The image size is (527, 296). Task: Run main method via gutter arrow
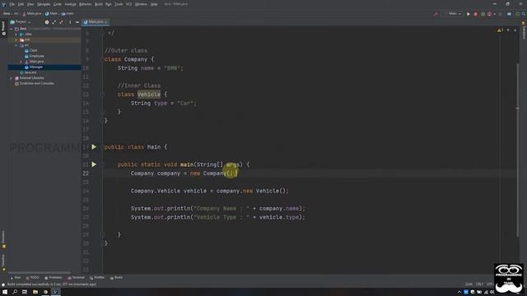click(x=94, y=164)
